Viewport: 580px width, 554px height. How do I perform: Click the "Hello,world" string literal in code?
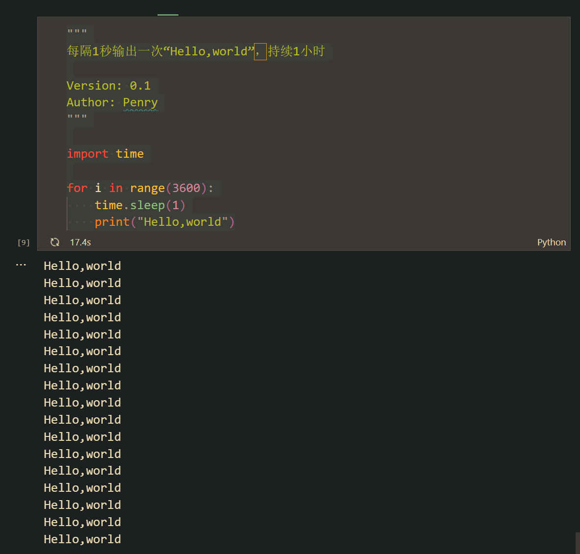point(183,222)
